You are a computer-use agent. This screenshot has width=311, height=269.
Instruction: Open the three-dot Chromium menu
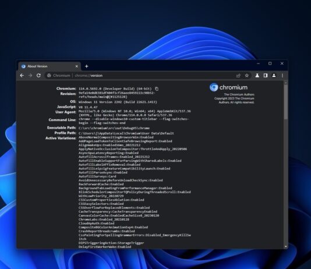[x=282, y=76]
